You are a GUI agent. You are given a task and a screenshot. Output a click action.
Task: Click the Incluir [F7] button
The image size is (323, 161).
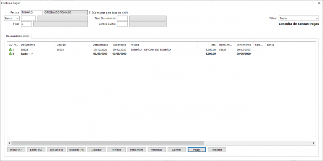[16, 150]
